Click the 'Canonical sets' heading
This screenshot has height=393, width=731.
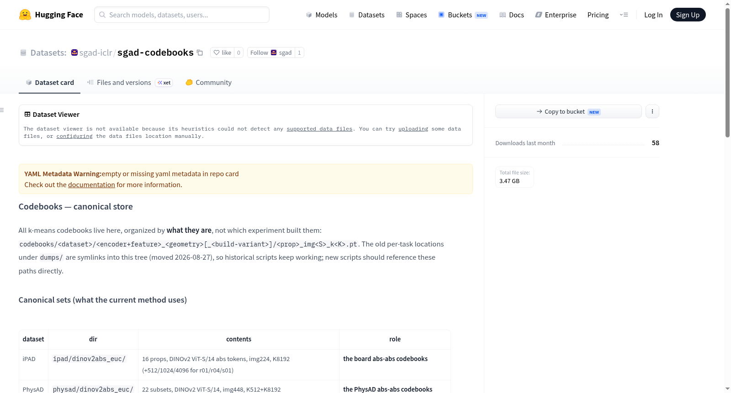pos(103,300)
